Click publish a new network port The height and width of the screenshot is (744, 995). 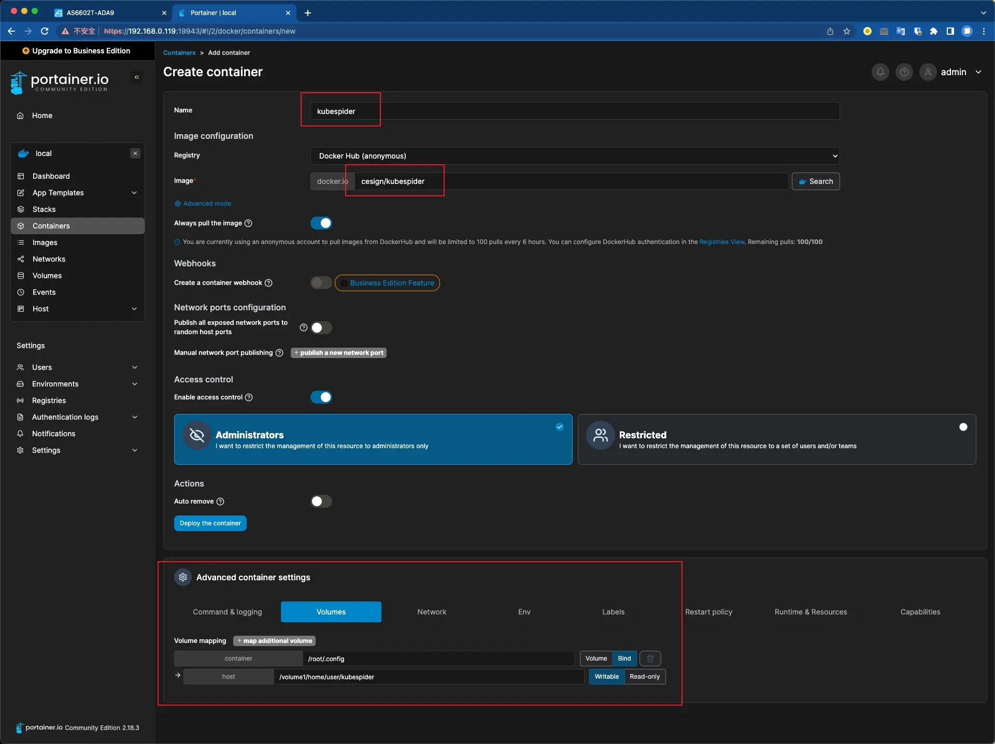pyautogui.click(x=338, y=353)
